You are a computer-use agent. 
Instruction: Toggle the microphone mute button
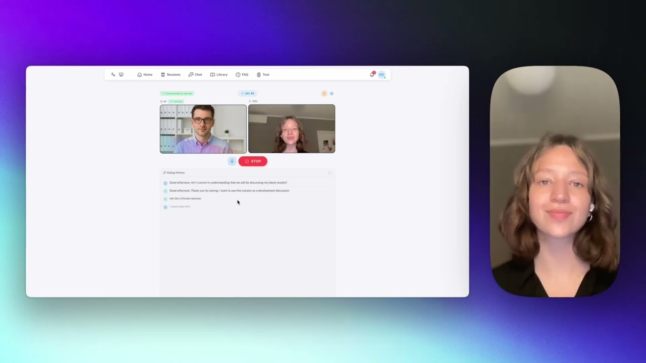tap(232, 161)
